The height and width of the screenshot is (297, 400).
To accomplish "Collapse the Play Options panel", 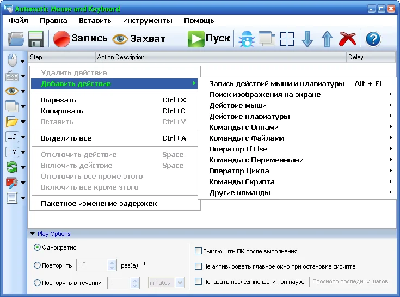I will pos(33,234).
